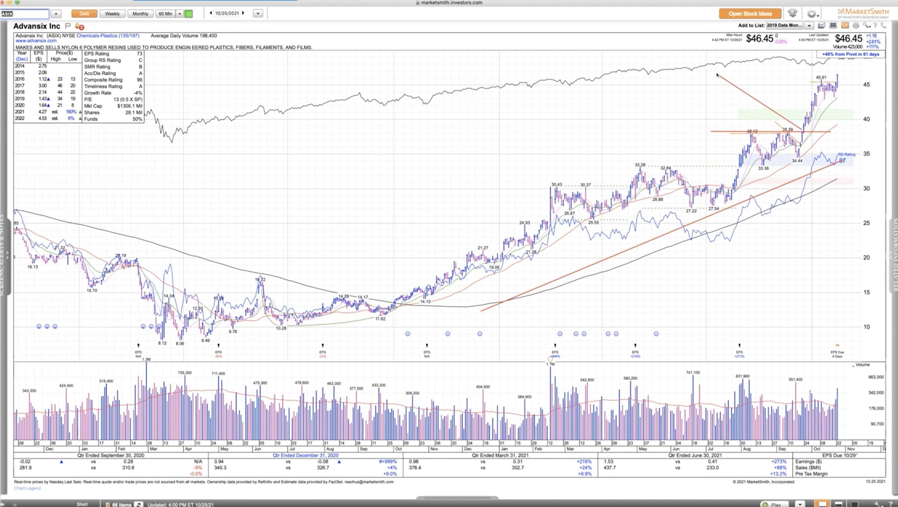
Task: Click the ASIX symbol input field
Action: [25, 14]
